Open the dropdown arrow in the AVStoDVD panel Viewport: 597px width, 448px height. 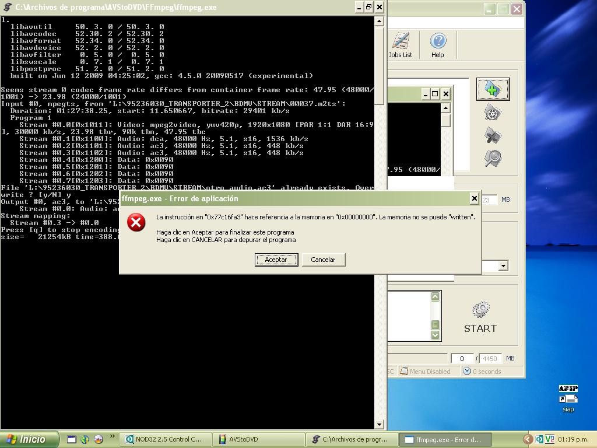pos(503,265)
